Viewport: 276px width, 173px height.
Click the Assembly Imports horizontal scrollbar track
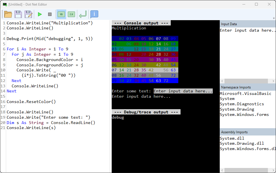[x=246, y=170]
